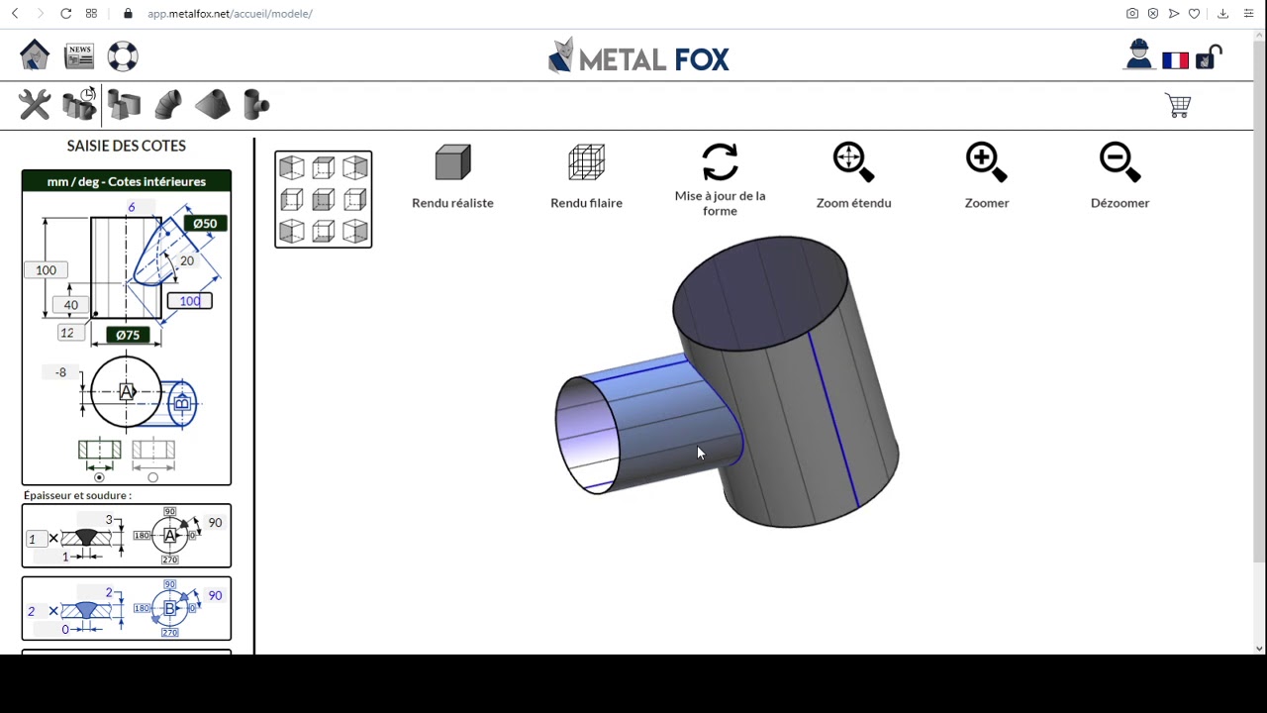Screen dimensions: 1267x713
Task: Choose center cube view orientation
Action: (323, 199)
